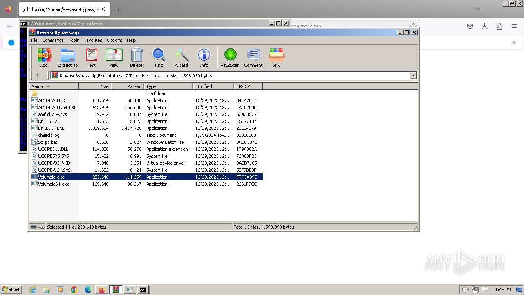524x295 pixels.
Task: Select the parent folder '..' row
Action: point(146,93)
